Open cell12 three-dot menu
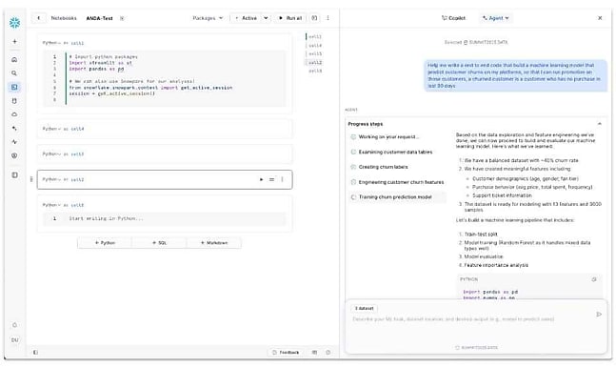 (x=282, y=179)
